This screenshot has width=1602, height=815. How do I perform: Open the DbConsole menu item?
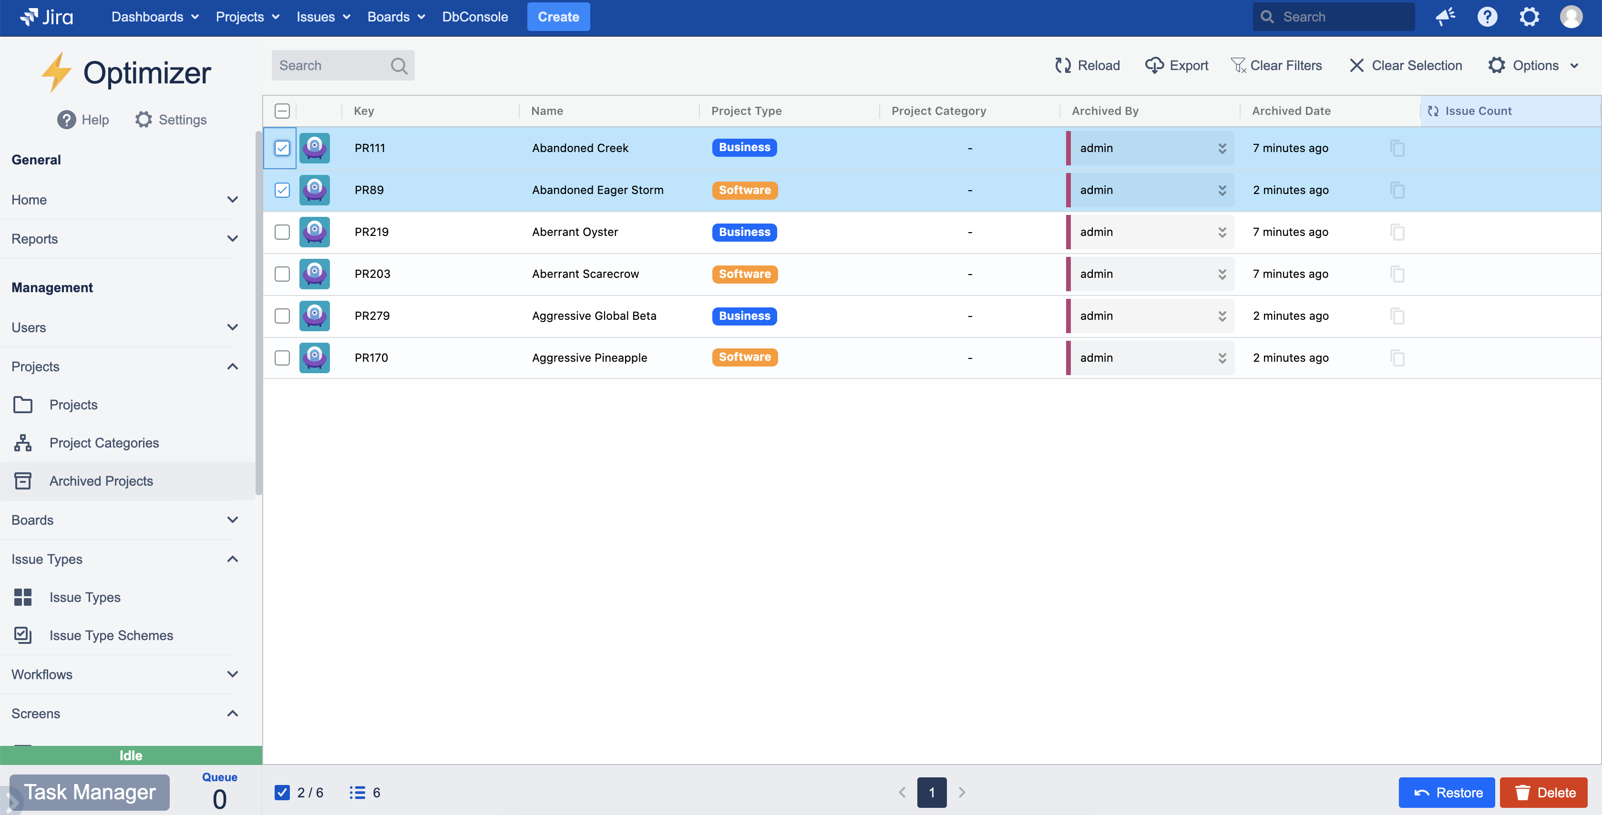[x=474, y=17]
